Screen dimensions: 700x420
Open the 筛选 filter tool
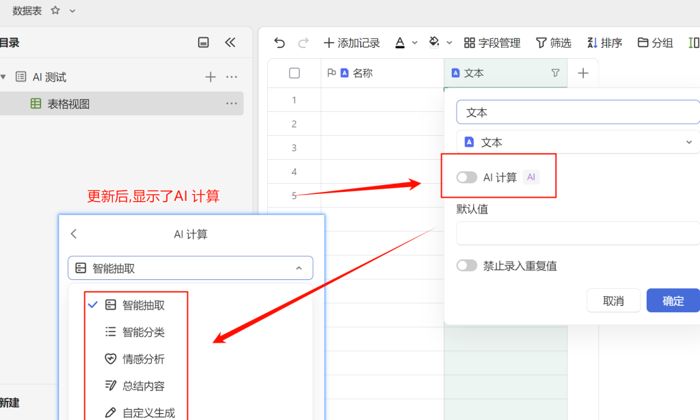554,43
